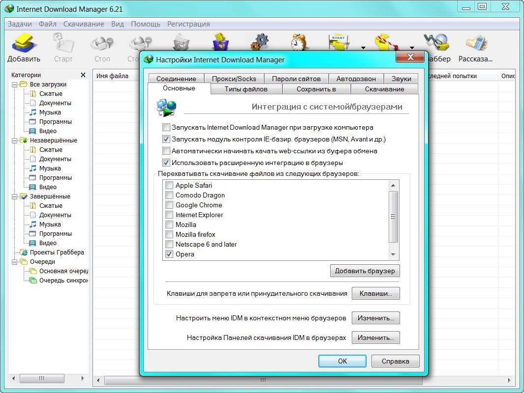524x393 pixels.
Task: Click the browser list scrollbar thumb
Action: click(393, 217)
